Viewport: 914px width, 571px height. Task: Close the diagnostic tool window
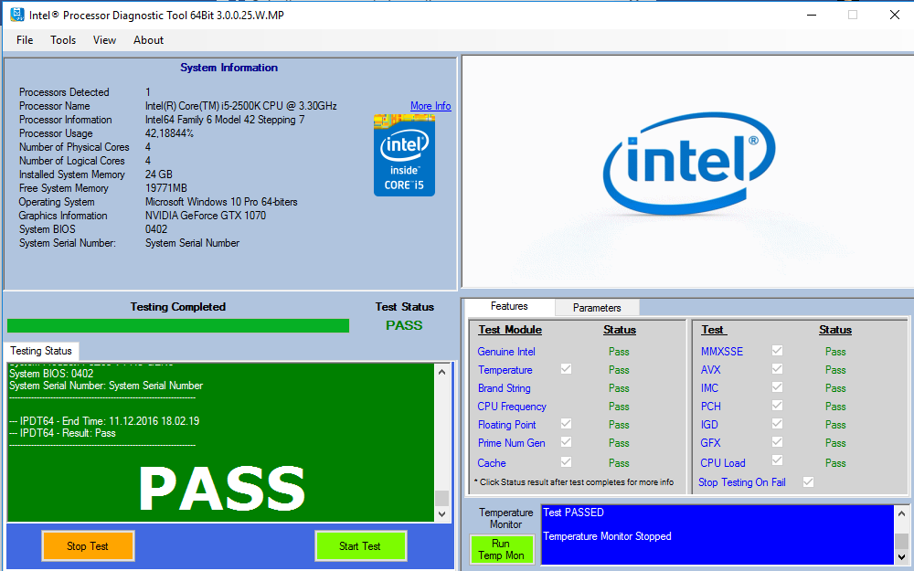895,16
